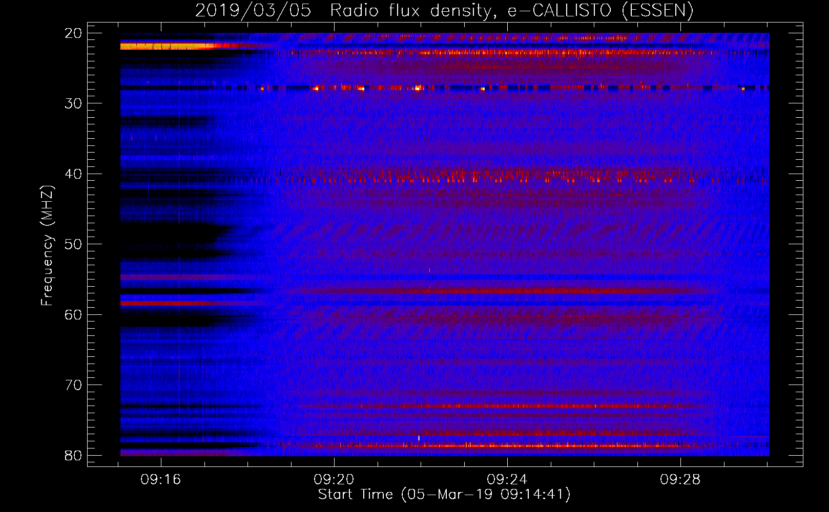
Task: Click the 40 frequency tick label
Action: [x=73, y=174]
